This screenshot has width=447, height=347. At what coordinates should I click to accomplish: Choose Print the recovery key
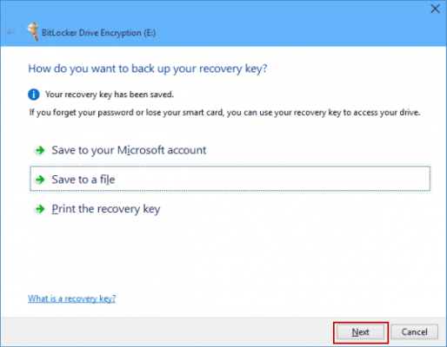coord(106,209)
